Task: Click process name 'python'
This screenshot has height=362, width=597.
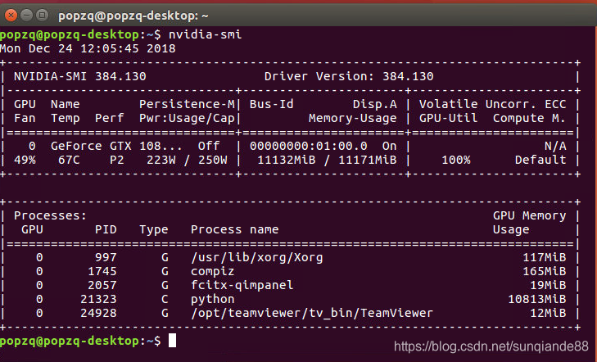Action: pyautogui.click(x=212, y=299)
